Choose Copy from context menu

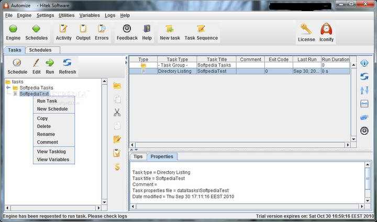54,118
